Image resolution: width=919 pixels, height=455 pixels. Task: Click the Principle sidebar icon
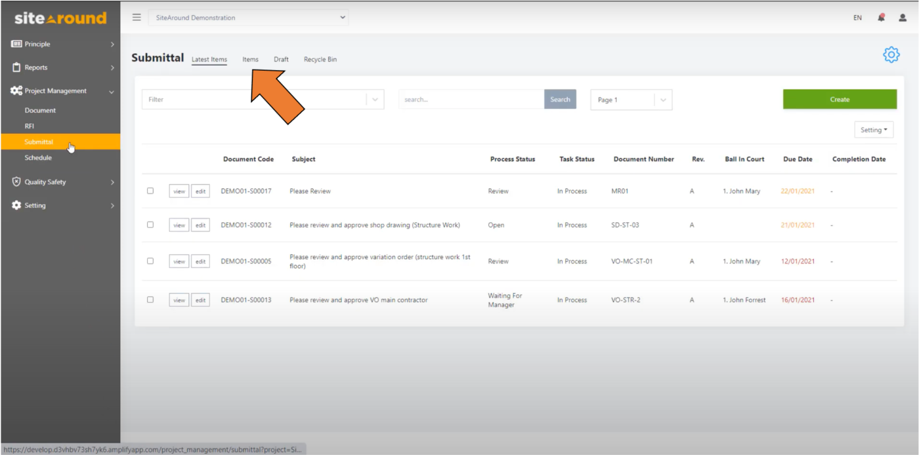click(x=16, y=44)
